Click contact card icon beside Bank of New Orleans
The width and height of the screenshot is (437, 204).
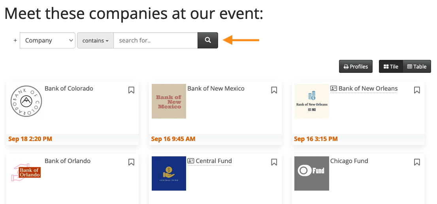(333, 89)
